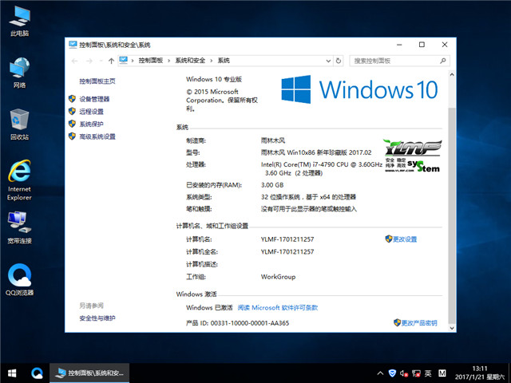The width and height of the screenshot is (511, 383).
Task: Open the 此电脑 desktop icon
Action: pyautogui.click(x=19, y=22)
